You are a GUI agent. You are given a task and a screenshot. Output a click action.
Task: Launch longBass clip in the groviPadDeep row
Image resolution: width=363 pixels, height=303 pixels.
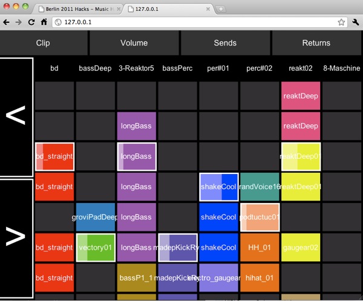point(137,217)
